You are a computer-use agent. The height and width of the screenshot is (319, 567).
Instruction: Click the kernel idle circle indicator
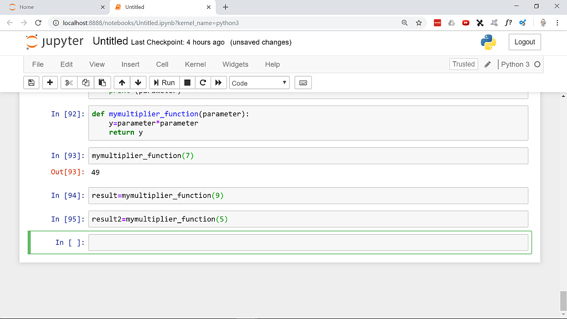click(537, 64)
